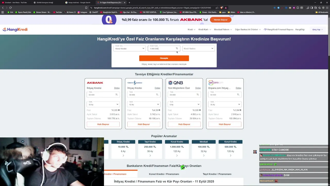The image size is (330, 186).
Task: Switch to hesap makinesi Google Search tab
Action: point(79,3)
